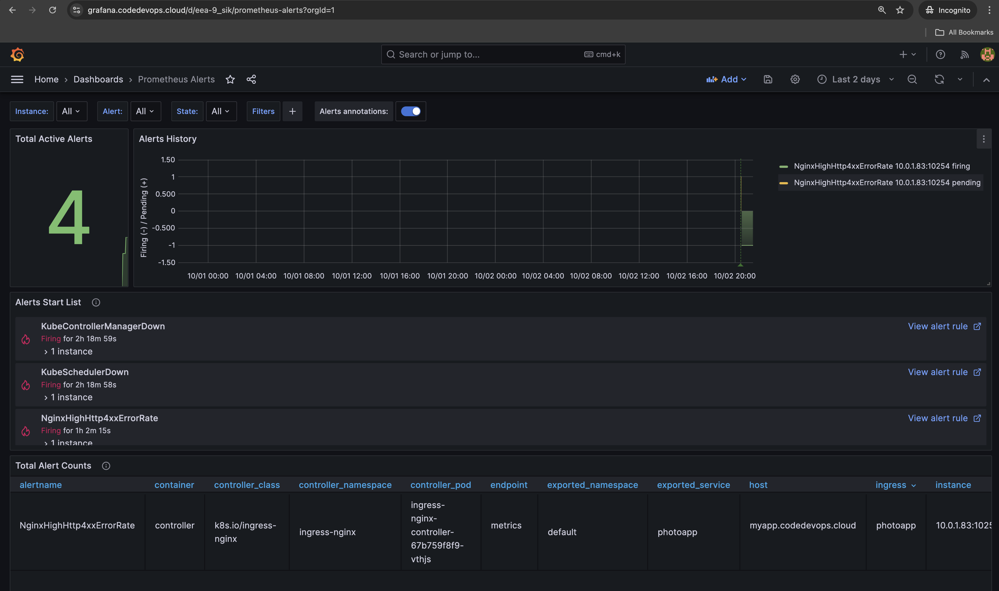This screenshot has height=591, width=999.
Task: Click the Grafana logo
Action: [x=17, y=54]
